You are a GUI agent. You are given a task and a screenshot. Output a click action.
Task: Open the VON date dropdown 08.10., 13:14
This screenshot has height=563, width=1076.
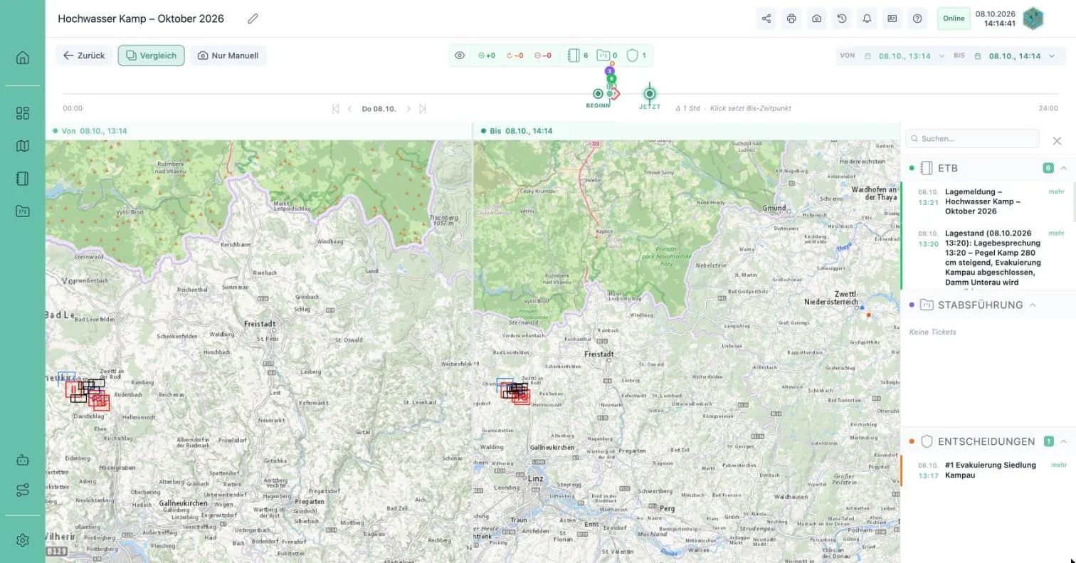(904, 56)
